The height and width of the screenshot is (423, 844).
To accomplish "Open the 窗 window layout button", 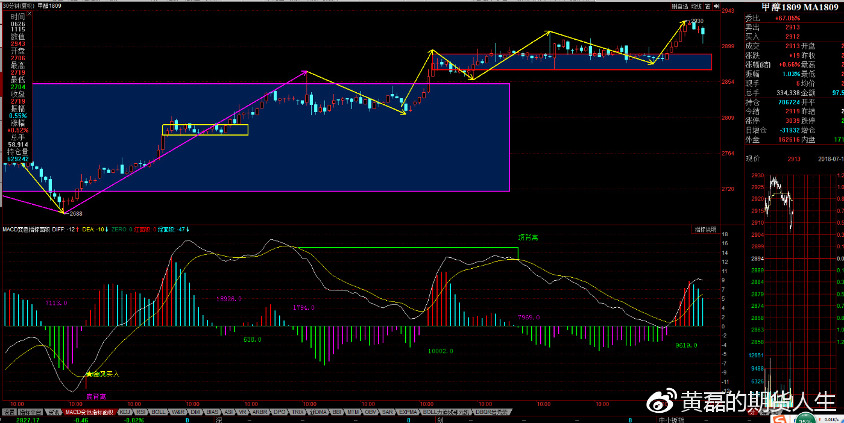I will click(708, 7).
